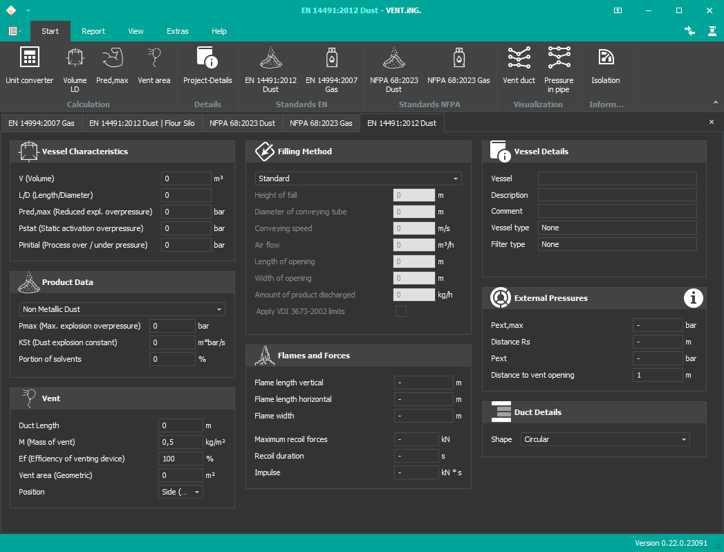724x552 pixels.
Task: Open Pressure in pipe visualization
Action: pos(559,66)
